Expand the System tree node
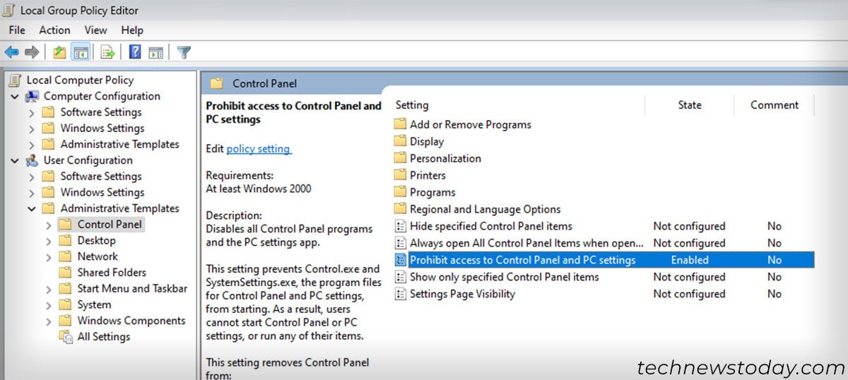848x380 pixels. pos(48,305)
